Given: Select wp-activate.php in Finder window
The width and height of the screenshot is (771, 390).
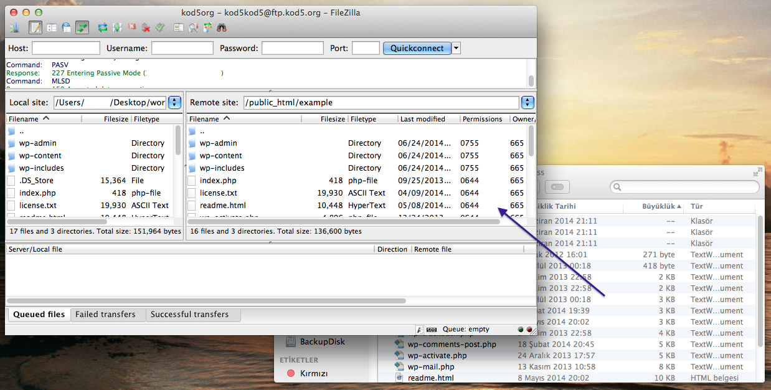Looking at the screenshot, I should 437,355.
